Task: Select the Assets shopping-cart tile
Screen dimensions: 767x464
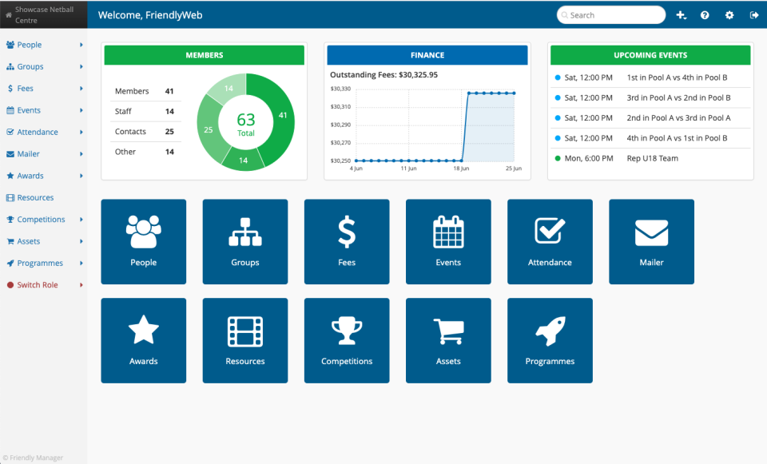Action: (x=447, y=340)
